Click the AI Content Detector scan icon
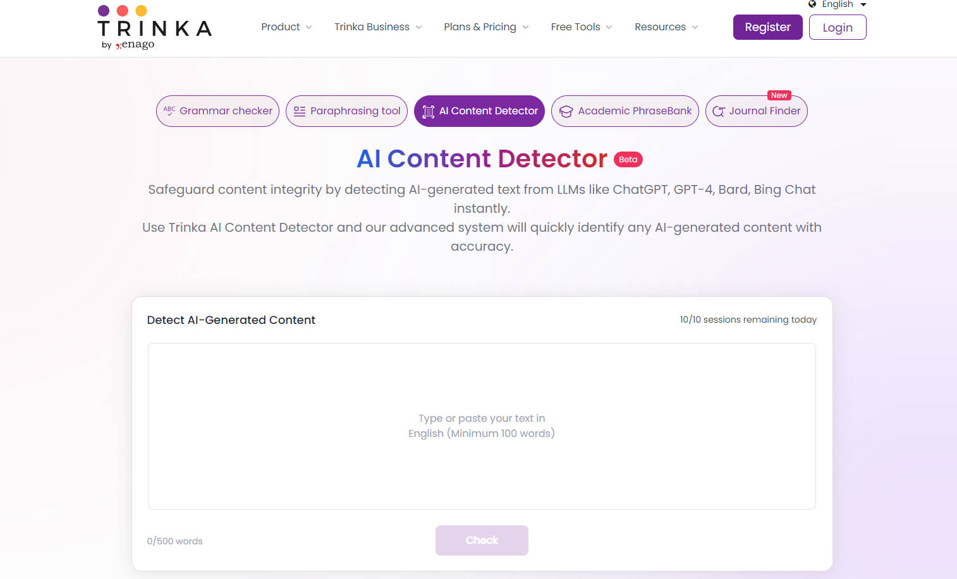 click(x=427, y=110)
